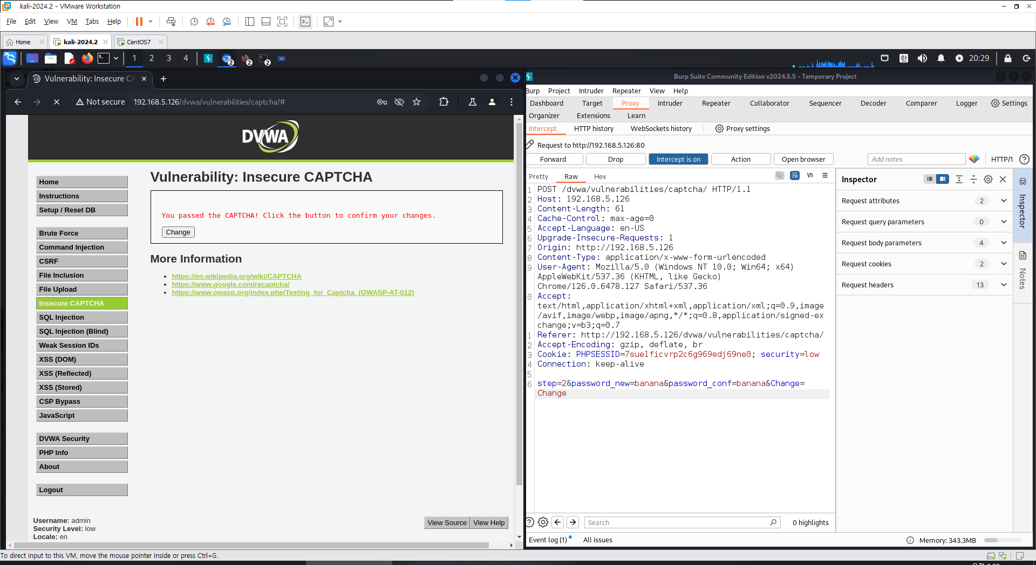Viewport: 1036px width, 565px height.
Task: Open the Repeater tab in Burp
Action: tap(716, 103)
